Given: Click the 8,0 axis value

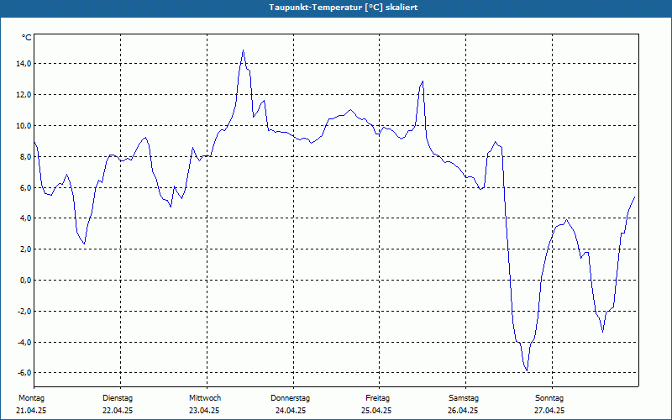Looking at the screenshot, I should 24,157.
